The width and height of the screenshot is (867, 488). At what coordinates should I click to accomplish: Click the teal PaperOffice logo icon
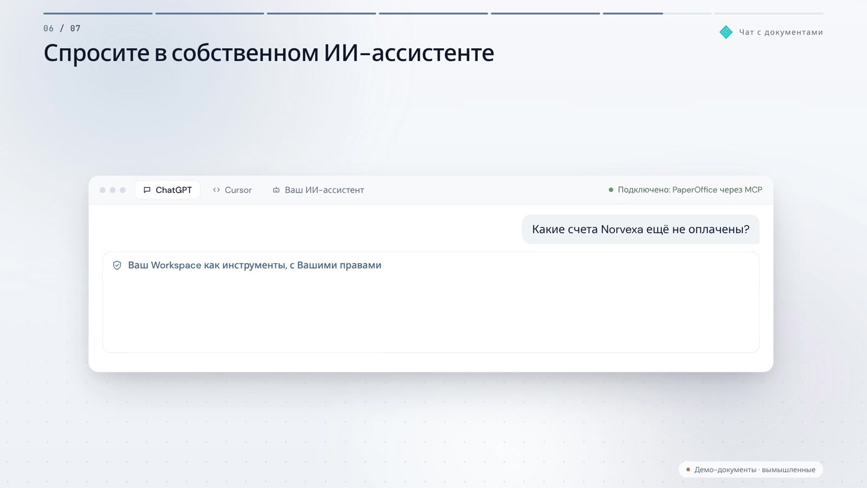pos(726,32)
